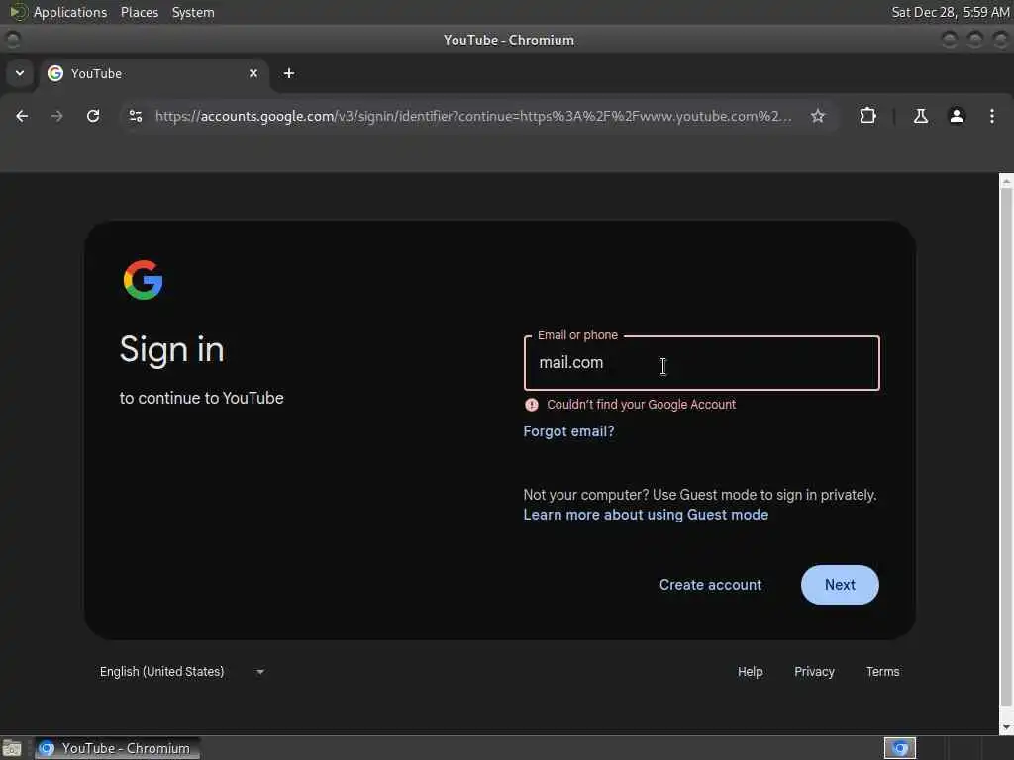Open site information icon in address bar
This screenshot has height=760, width=1014.
pos(135,116)
